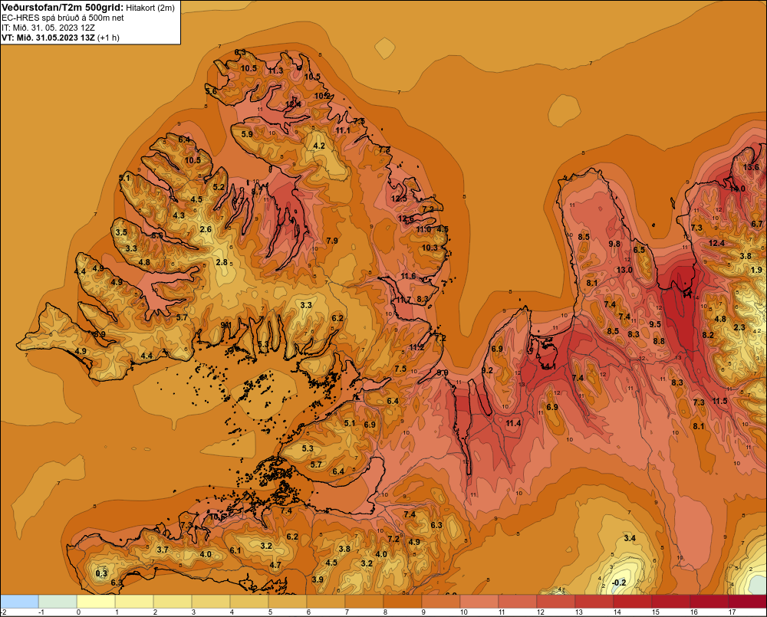Click the 2.6 temperature value

point(206,229)
